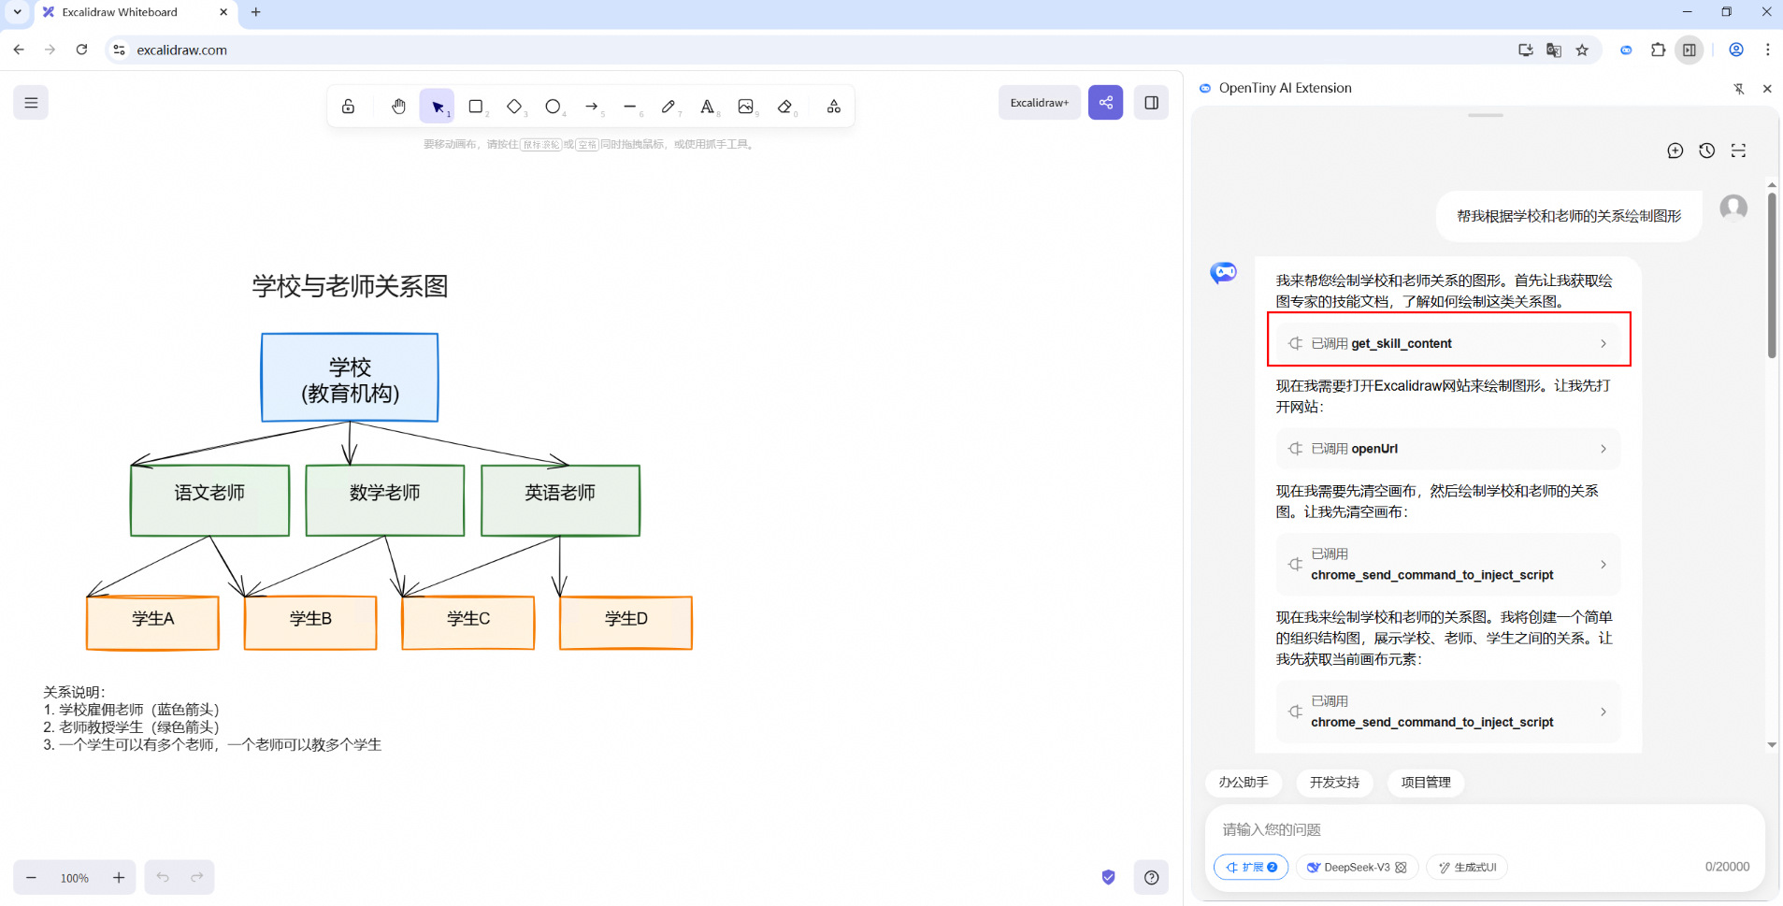
Task: Select the 数学老师 box on canvas
Action: [385, 500]
